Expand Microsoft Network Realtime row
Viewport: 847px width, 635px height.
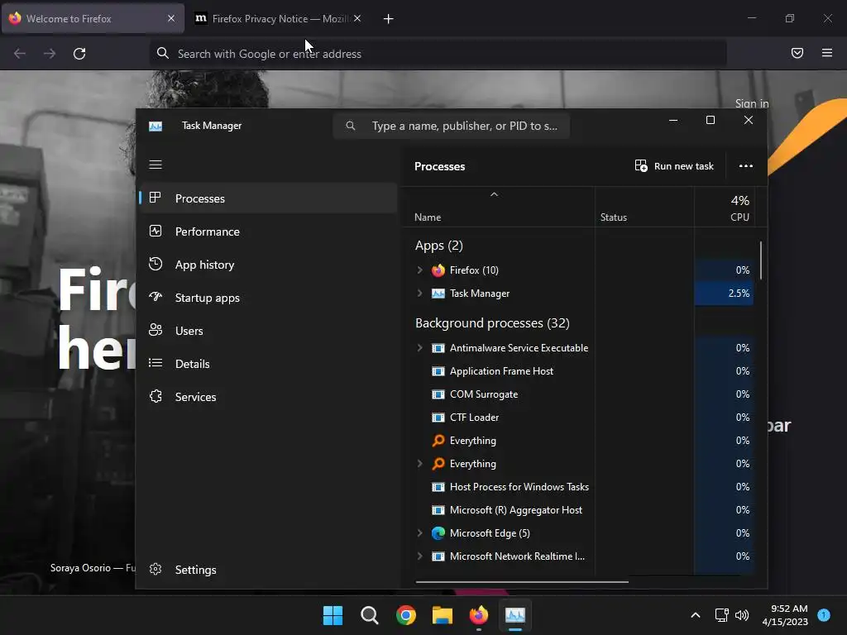click(419, 556)
